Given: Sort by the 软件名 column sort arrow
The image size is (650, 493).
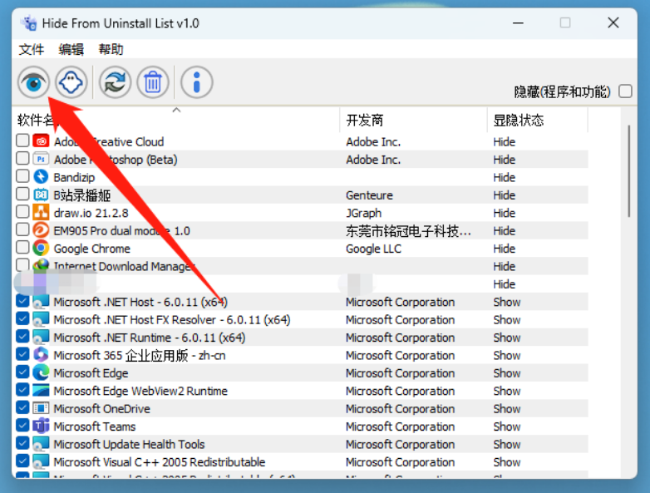Looking at the screenshot, I should [176, 111].
